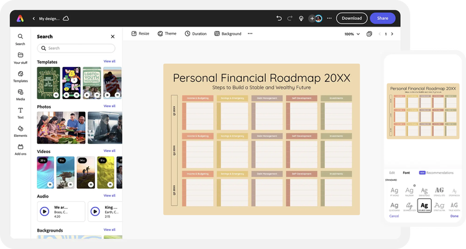Open Your stuff folder
This screenshot has width=466, height=249.
click(21, 58)
